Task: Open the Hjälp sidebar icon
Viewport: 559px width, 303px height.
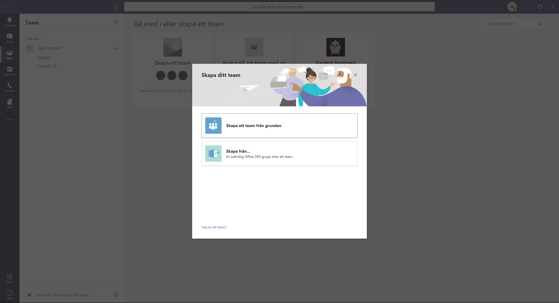Action: [9, 295]
